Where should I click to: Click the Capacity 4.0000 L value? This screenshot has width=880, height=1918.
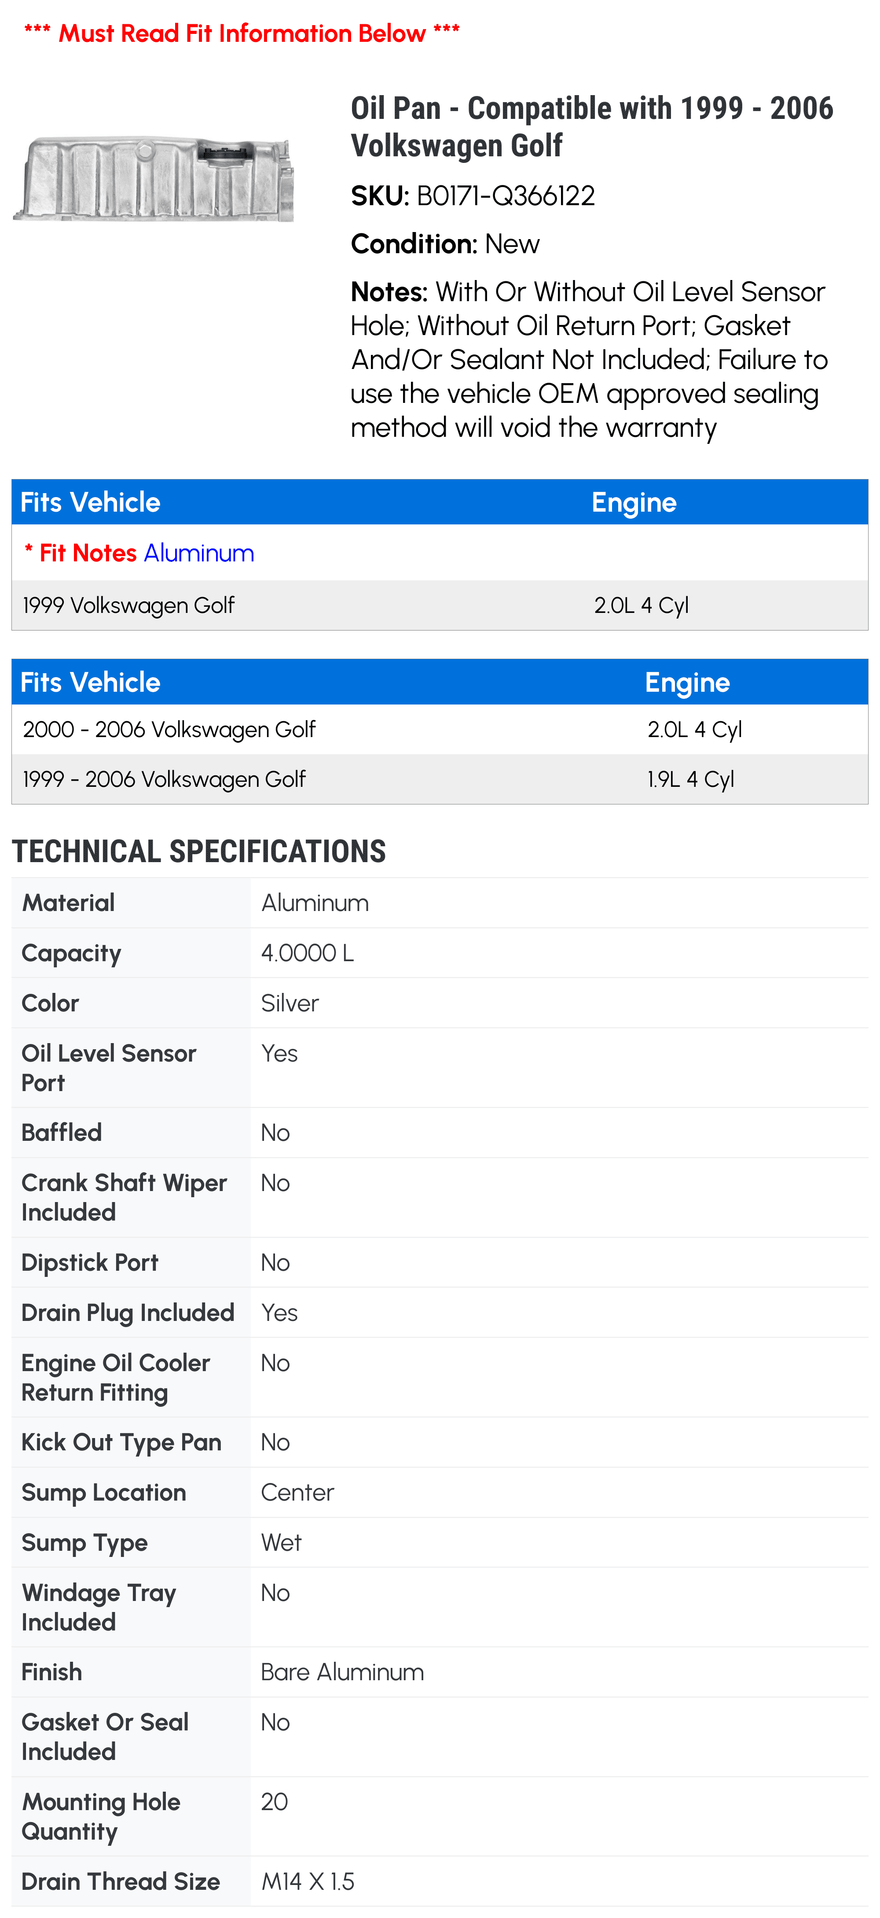(307, 953)
